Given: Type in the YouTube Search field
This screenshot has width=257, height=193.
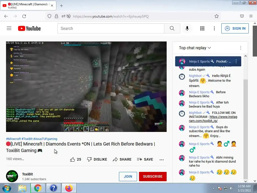Looking at the screenshot, I should [x=111, y=28].
